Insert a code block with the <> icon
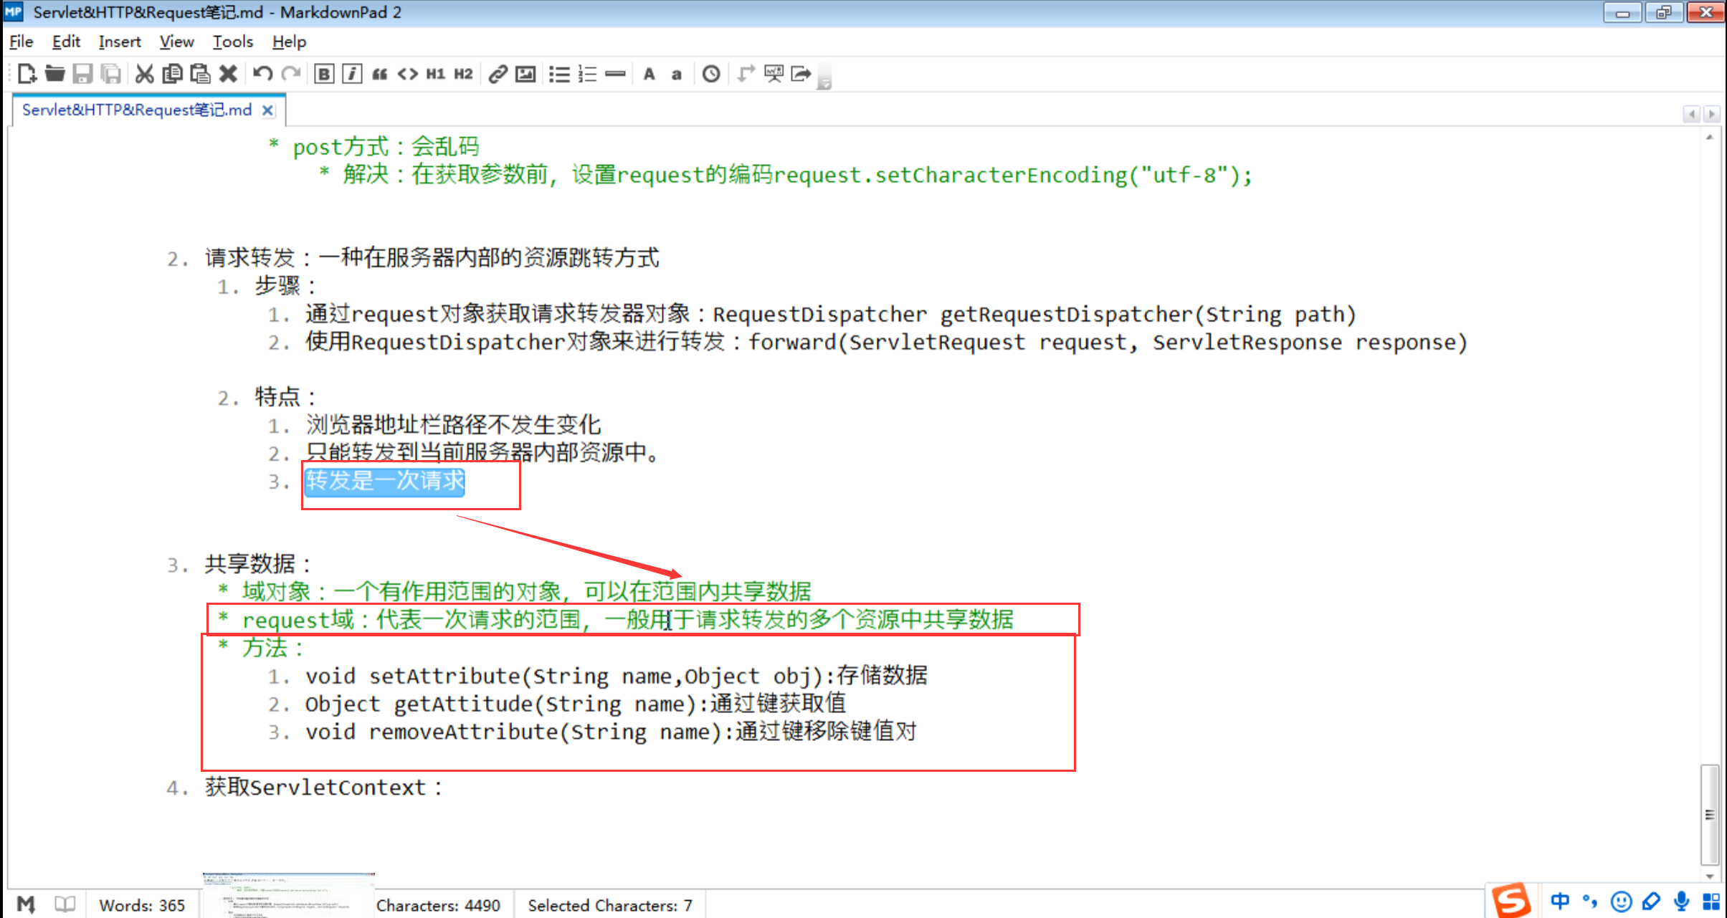The width and height of the screenshot is (1727, 918). 408,74
